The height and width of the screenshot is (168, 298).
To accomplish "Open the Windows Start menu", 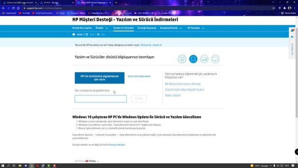I will (x=3, y=166).
